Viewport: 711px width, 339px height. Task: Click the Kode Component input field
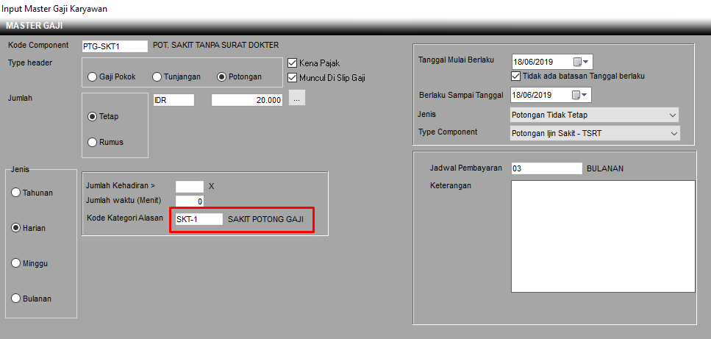(x=114, y=46)
